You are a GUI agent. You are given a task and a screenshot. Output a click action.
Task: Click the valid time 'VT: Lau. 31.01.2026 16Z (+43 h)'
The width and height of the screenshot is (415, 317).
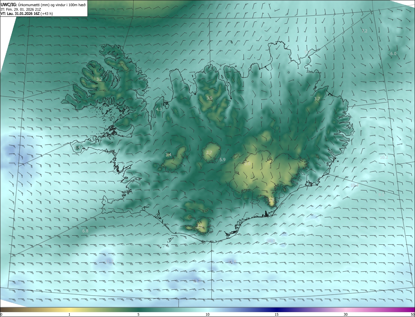(27, 14)
